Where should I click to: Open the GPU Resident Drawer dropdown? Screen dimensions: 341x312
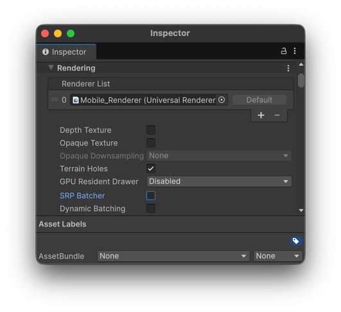tap(219, 181)
